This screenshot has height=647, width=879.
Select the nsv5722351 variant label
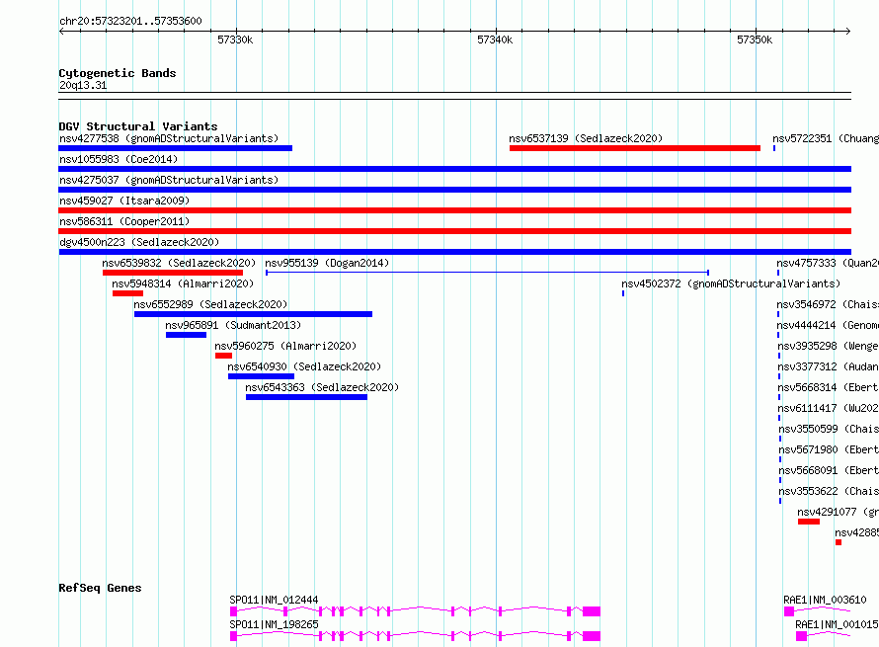(826, 138)
